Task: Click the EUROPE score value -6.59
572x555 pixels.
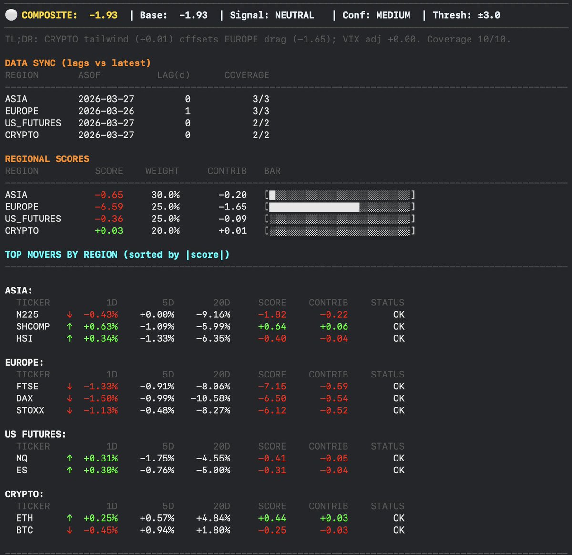Action: pos(109,207)
